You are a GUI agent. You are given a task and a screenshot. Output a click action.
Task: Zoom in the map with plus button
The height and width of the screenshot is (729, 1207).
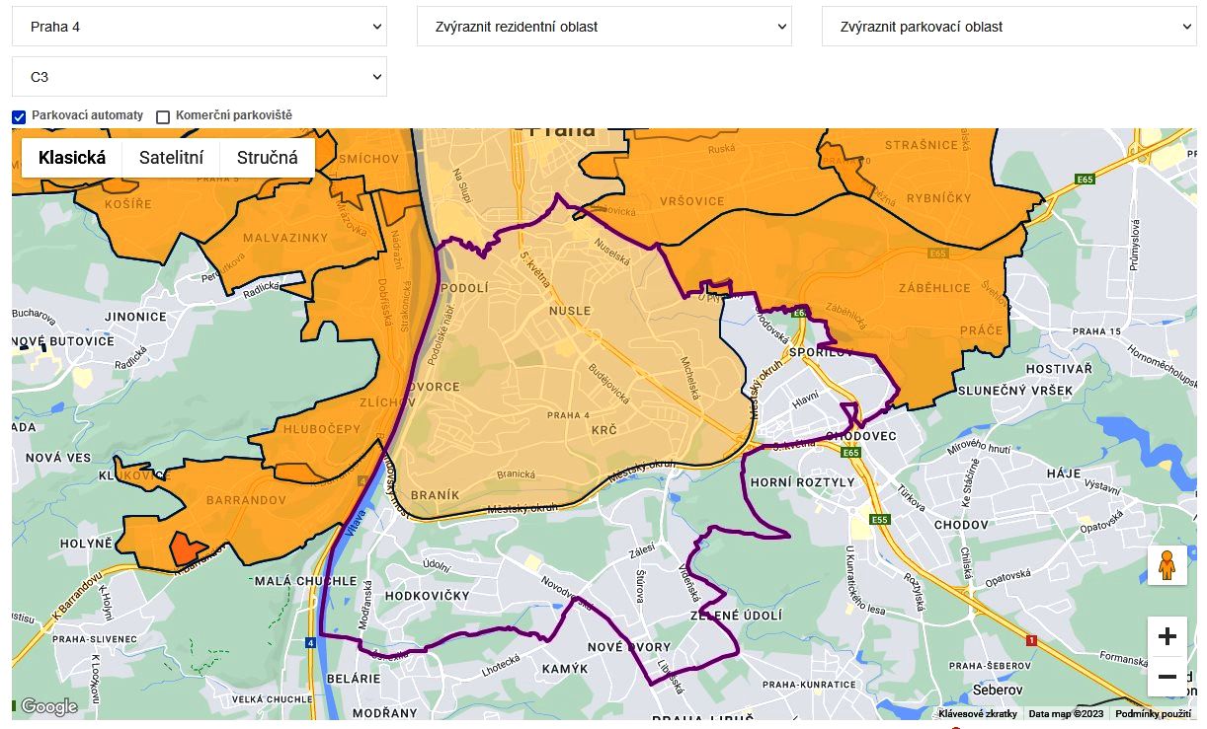[x=1167, y=636]
